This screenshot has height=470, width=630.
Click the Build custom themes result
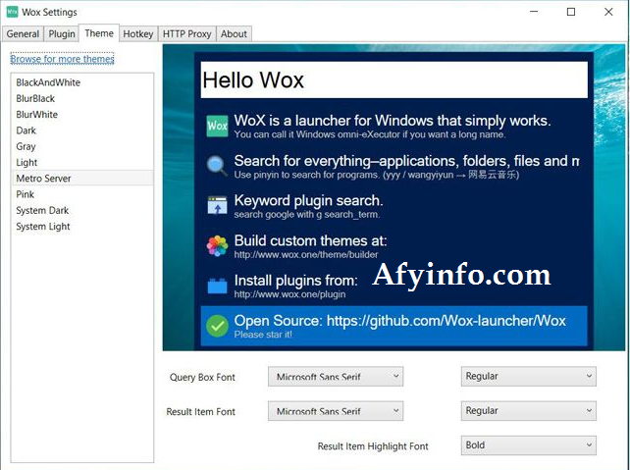(x=394, y=245)
